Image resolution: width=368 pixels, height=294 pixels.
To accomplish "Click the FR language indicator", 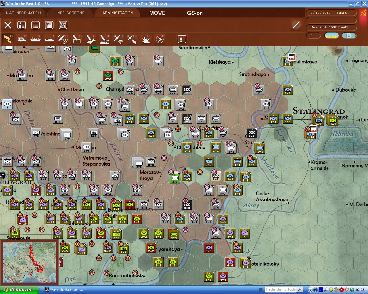I will pyautogui.click(x=260, y=290).
